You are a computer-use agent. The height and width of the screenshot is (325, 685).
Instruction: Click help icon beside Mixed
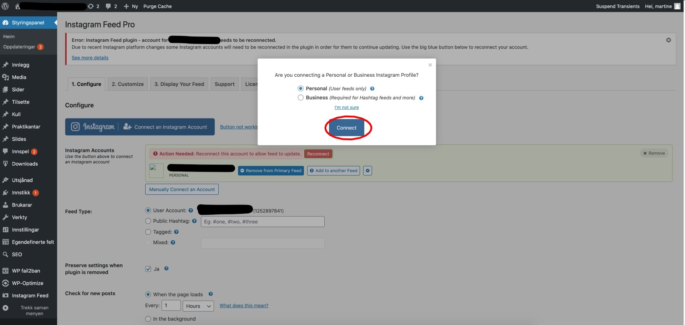coord(173,242)
